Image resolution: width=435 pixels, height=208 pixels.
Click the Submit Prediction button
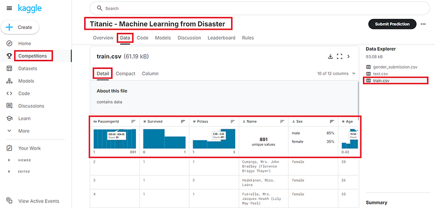(x=392, y=24)
